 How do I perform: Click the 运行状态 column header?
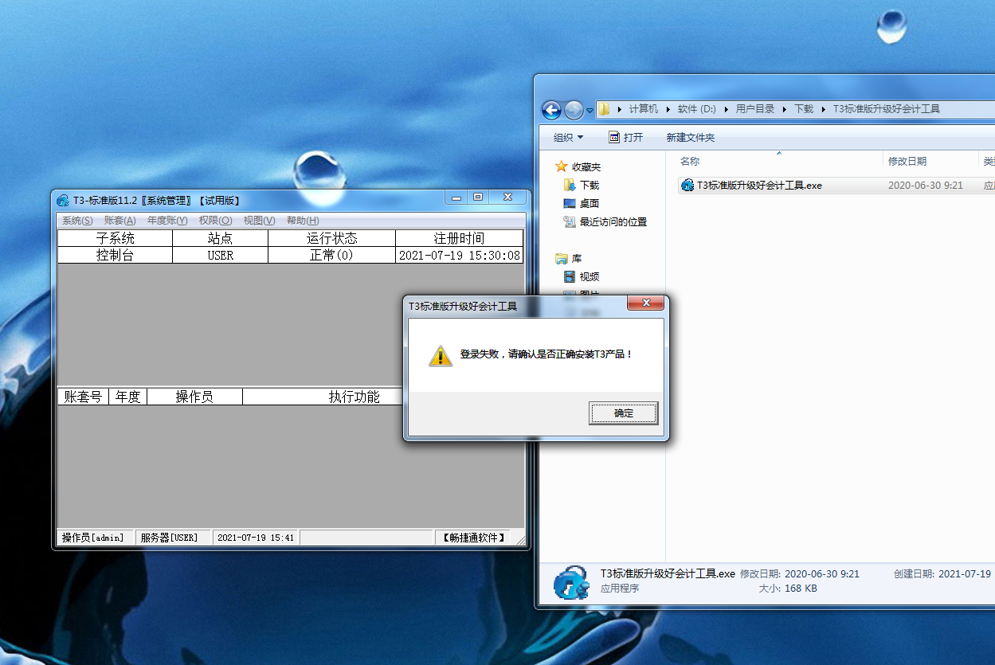pyautogui.click(x=331, y=238)
